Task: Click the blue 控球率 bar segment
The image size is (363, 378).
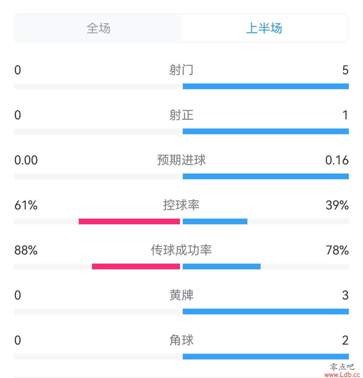Action: 215,221
